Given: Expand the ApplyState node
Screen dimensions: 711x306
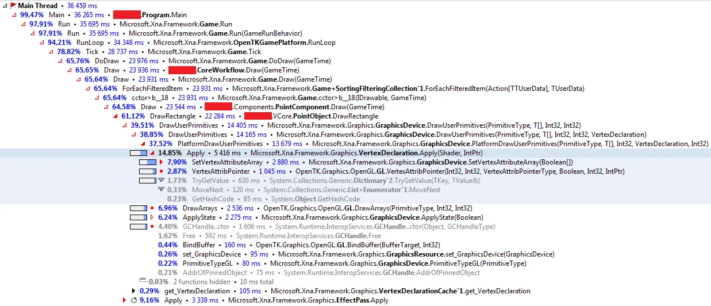Looking at the screenshot, I should 152,217.
